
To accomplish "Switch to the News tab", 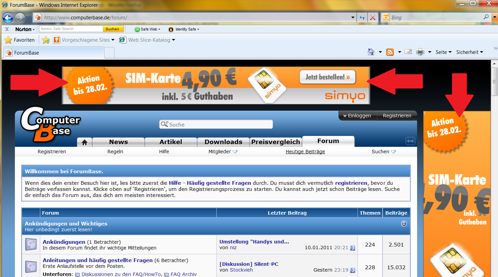I will tap(118, 142).
